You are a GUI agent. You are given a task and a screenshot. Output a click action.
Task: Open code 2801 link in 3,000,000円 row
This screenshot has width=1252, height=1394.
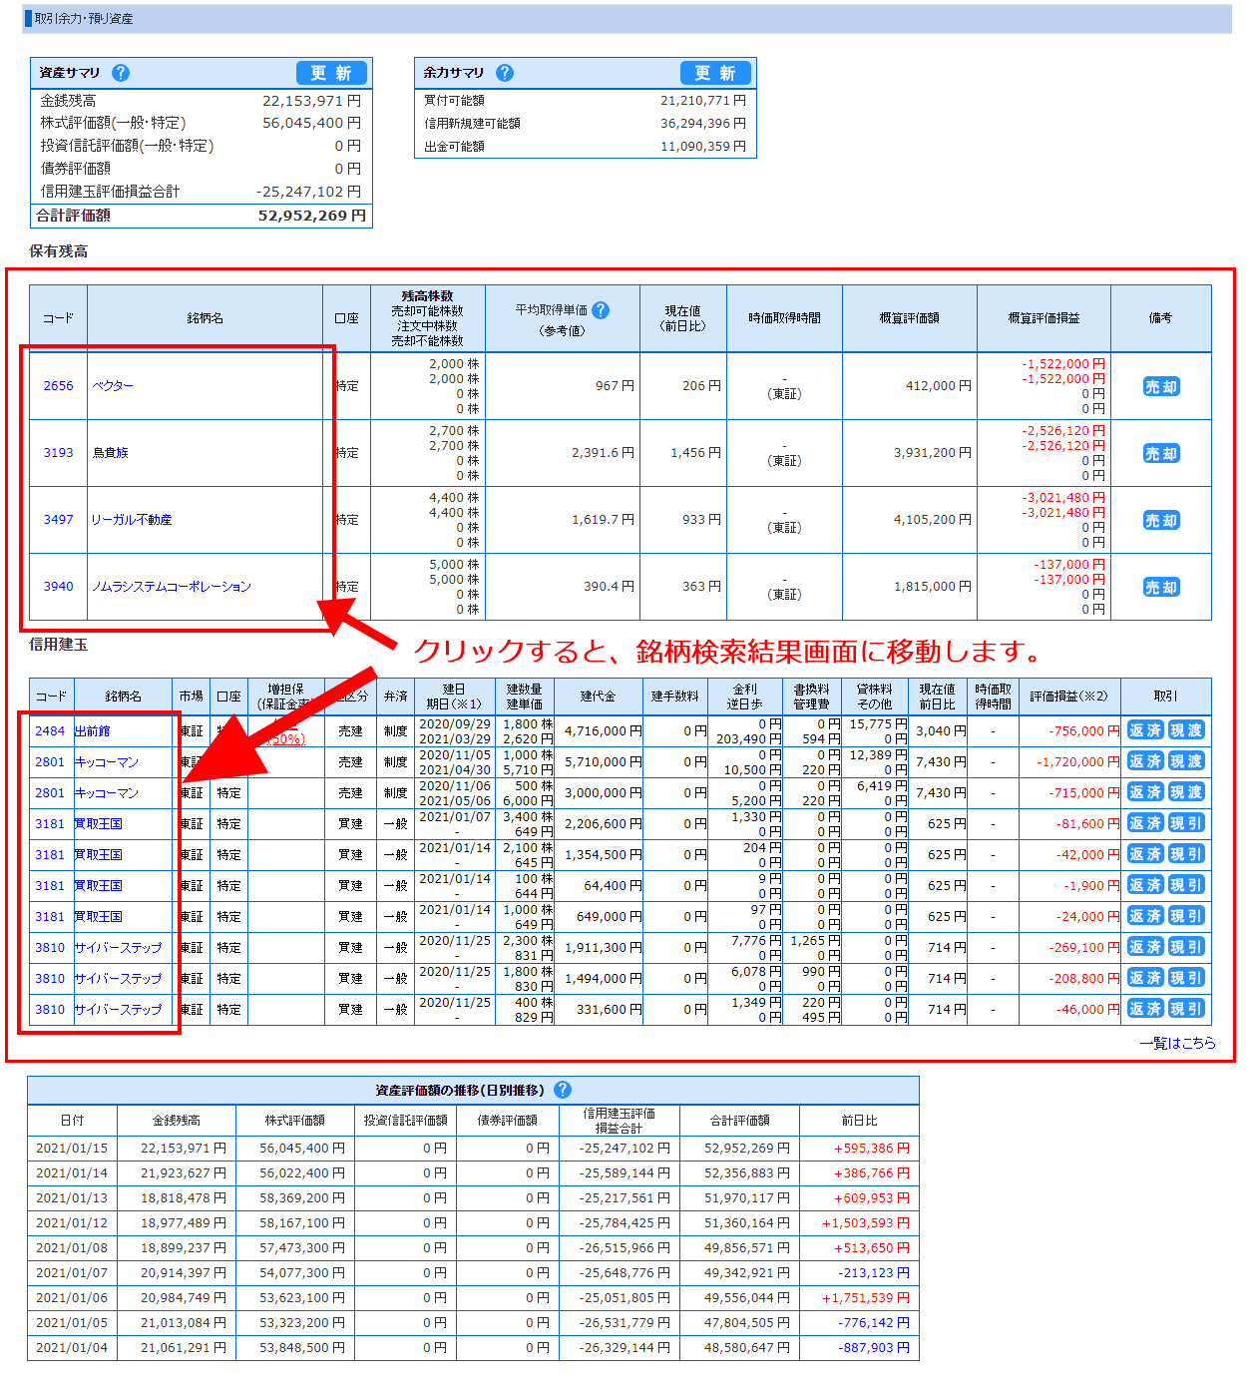tap(50, 793)
